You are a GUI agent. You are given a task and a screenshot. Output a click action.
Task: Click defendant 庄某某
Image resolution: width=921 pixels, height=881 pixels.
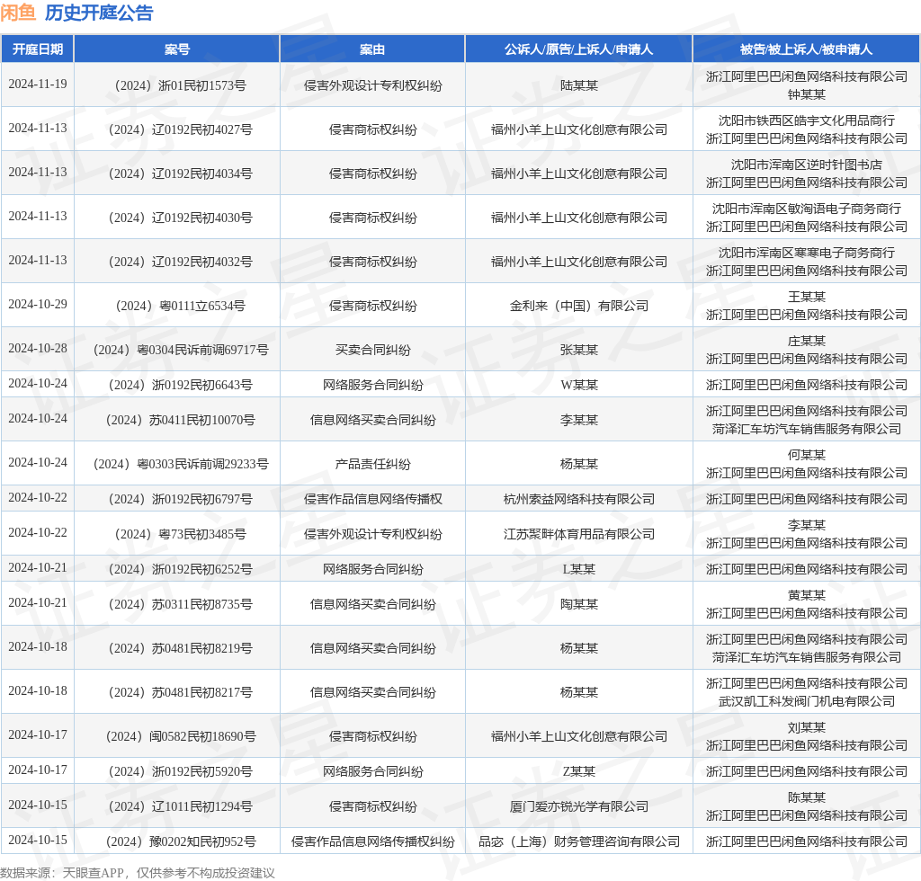pyautogui.click(x=806, y=341)
